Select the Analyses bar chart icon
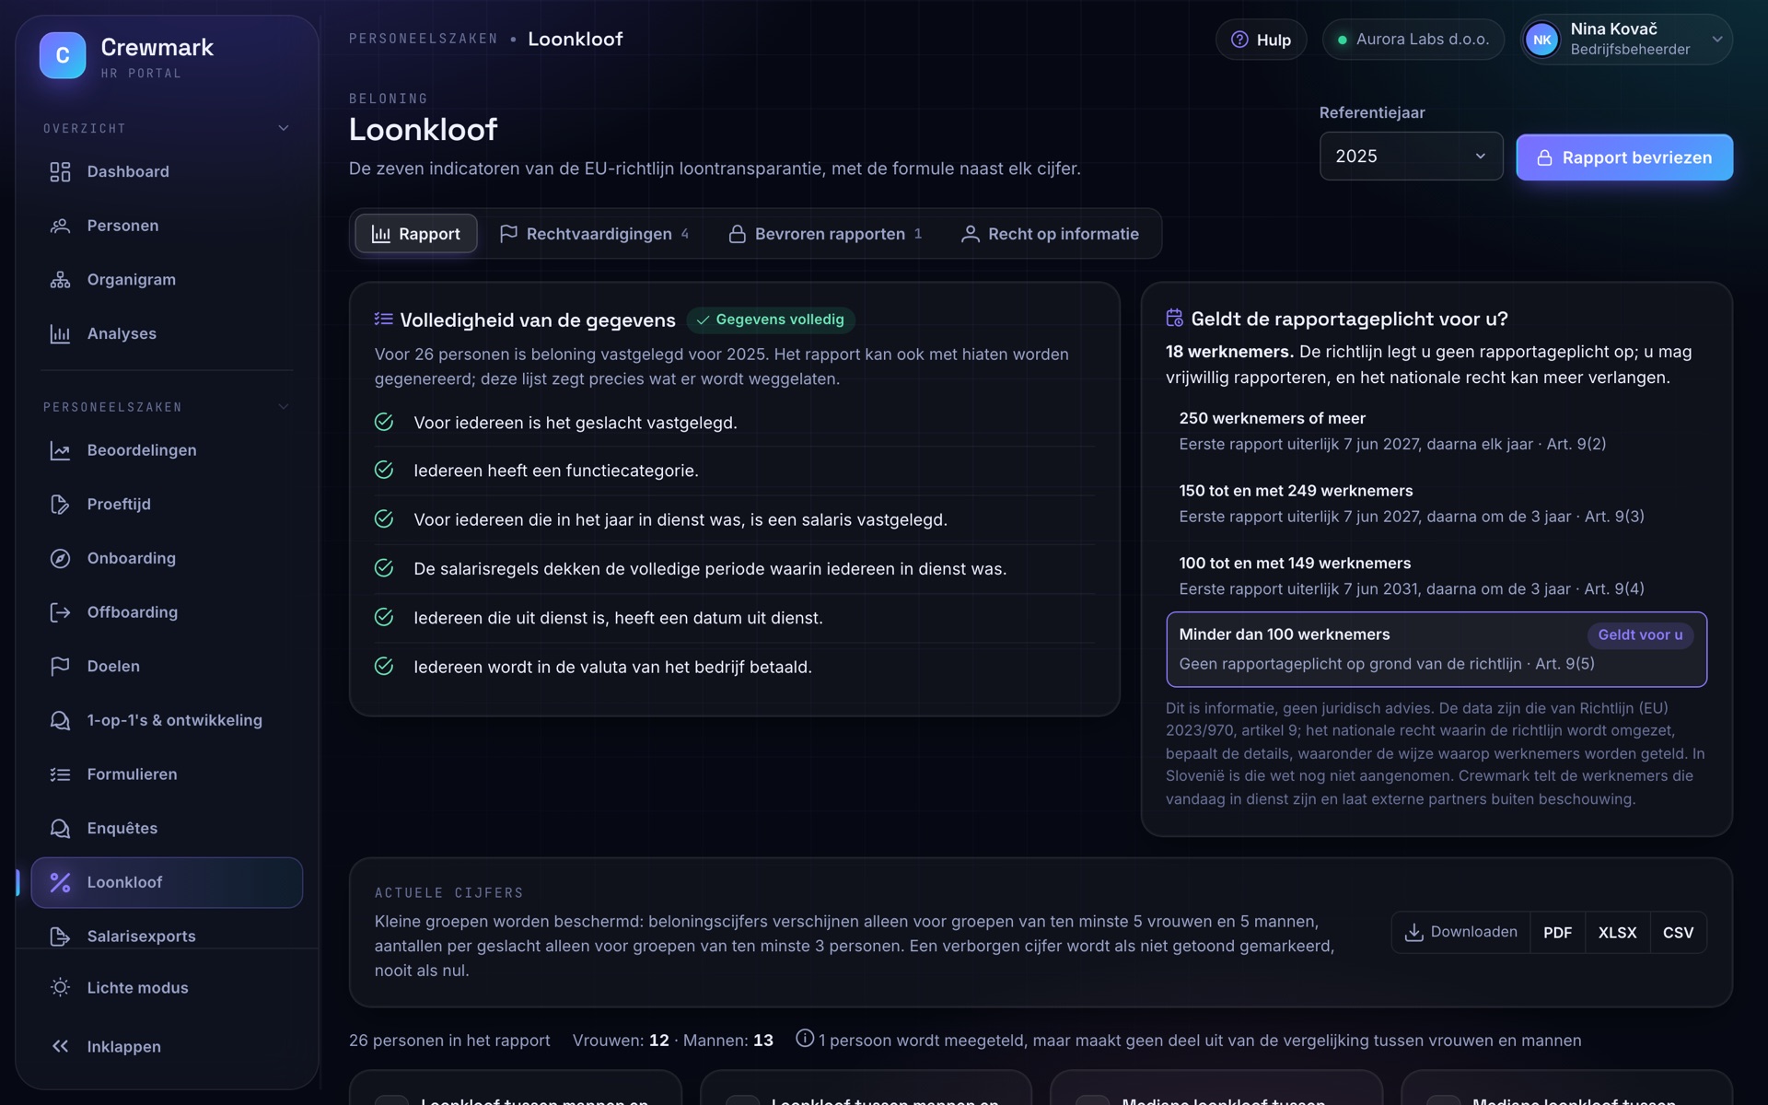 coord(60,334)
